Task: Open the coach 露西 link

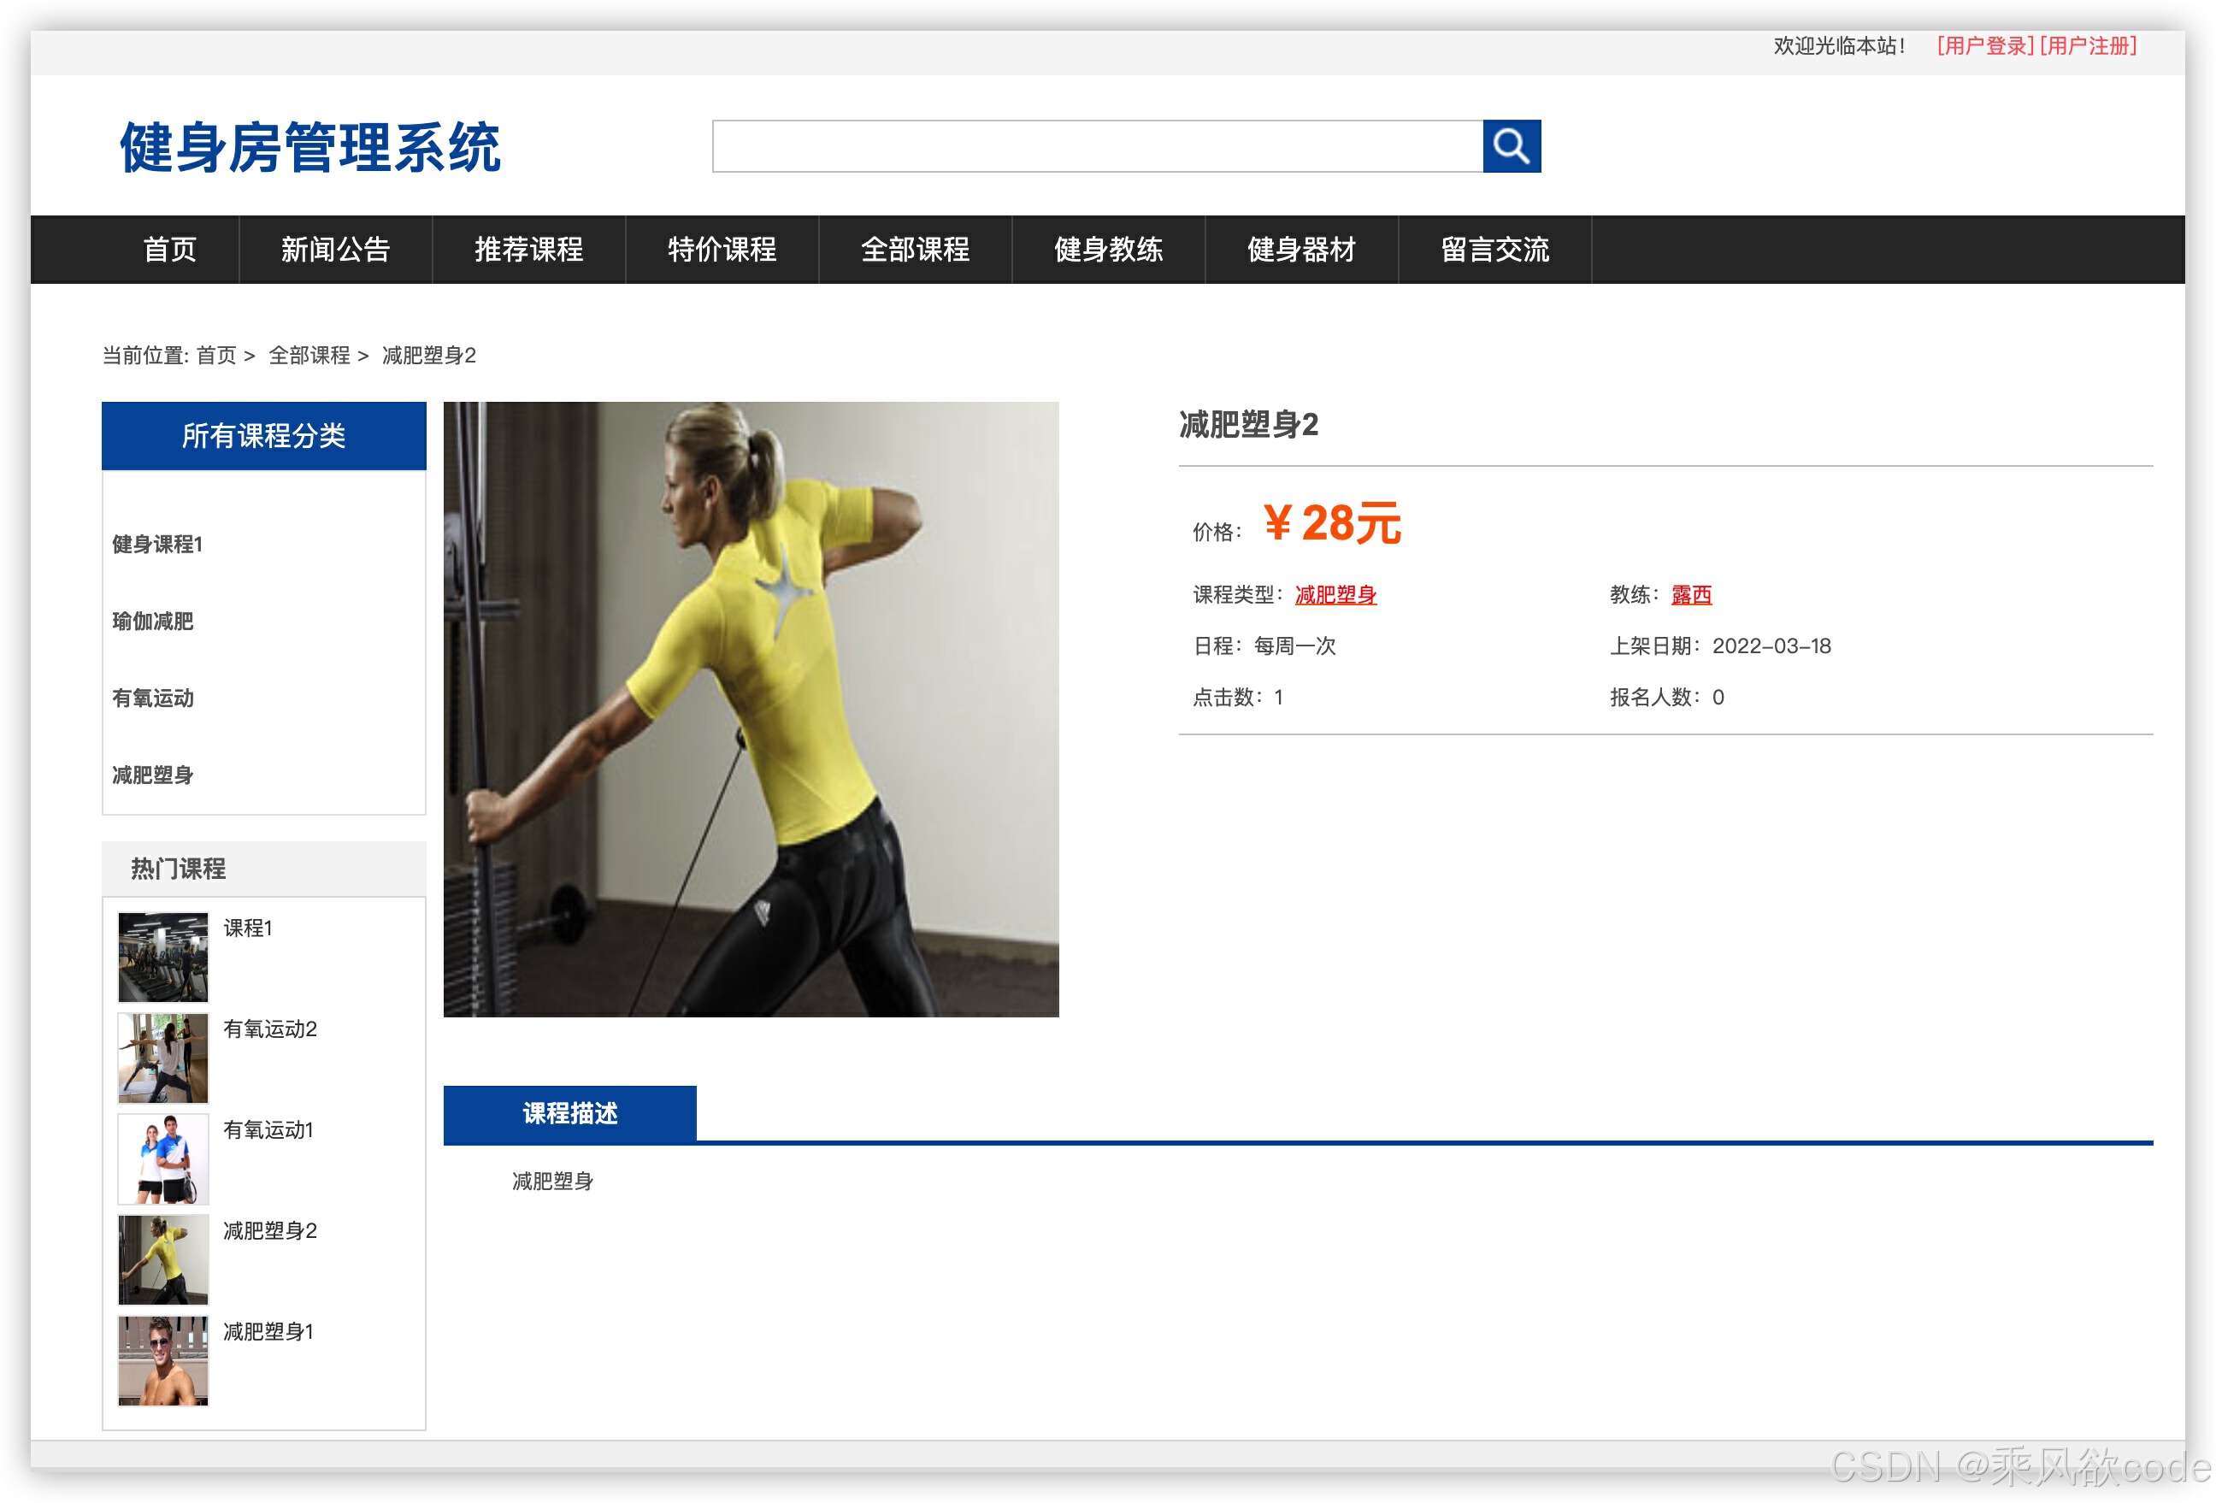Action: click(1690, 595)
